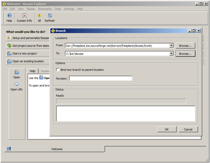Enable Bind new branch to parent location

coord(58,70)
